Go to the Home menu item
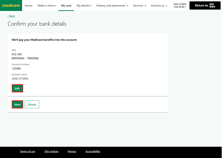This screenshot has height=158, width=222. point(28,5)
